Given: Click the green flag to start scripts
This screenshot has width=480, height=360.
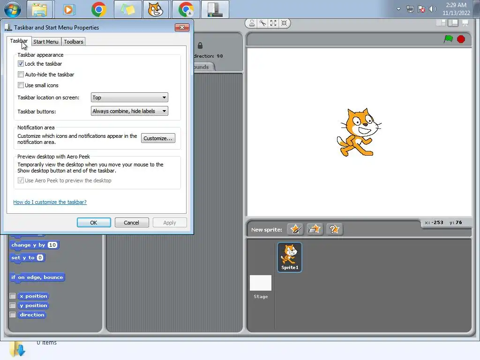Looking at the screenshot, I should point(448,39).
